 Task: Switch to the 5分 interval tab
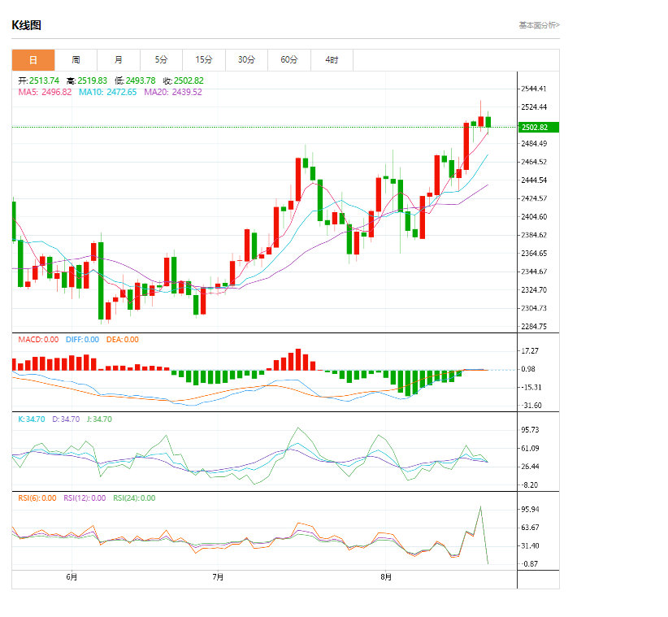point(161,60)
